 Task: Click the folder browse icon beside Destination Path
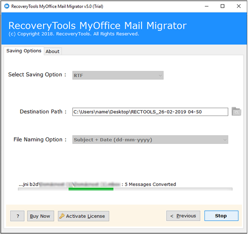236,111
